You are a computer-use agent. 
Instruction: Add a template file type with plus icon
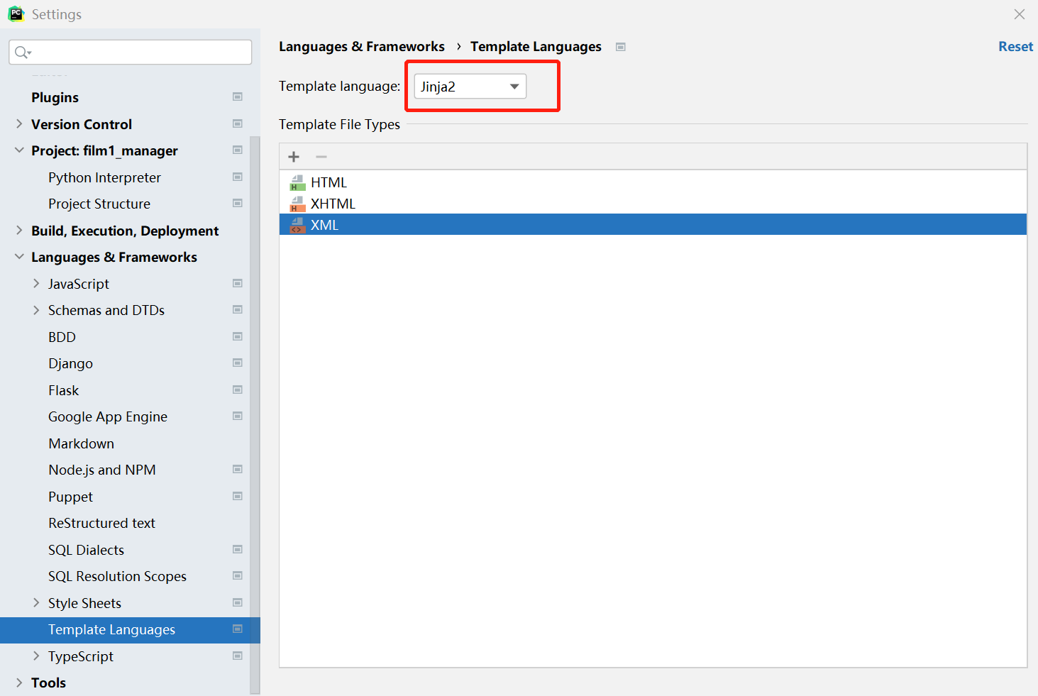pos(294,157)
